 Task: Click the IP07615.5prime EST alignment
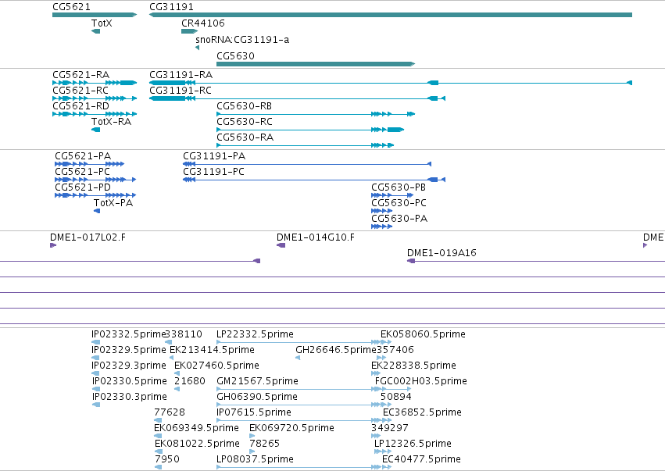pyautogui.click(x=304, y=420)
